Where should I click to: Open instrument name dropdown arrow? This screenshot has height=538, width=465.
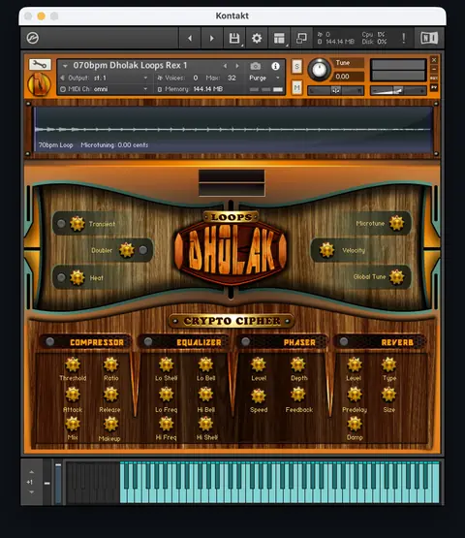pos(65,66)
